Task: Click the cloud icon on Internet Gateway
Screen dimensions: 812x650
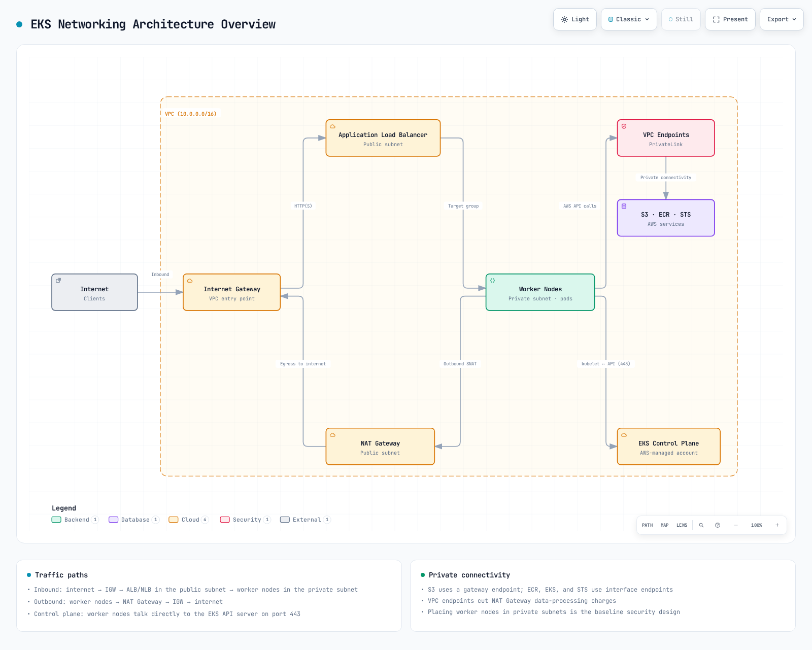Action: 190,281
